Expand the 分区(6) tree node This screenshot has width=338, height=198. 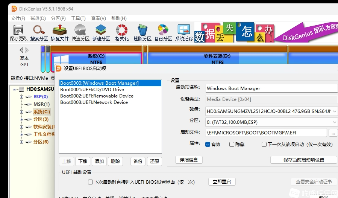tap(21, 142)
